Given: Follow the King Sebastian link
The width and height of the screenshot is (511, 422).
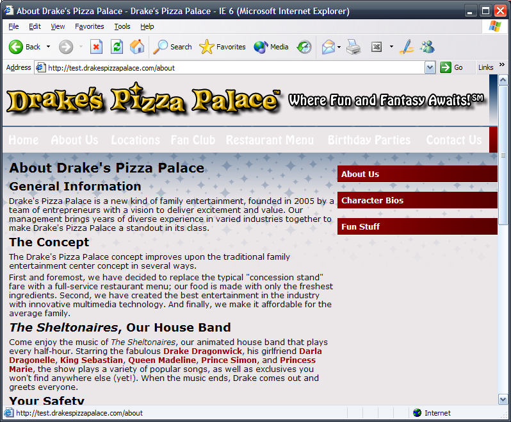Looking at the screenshot, I should click(x=92, y=360).
